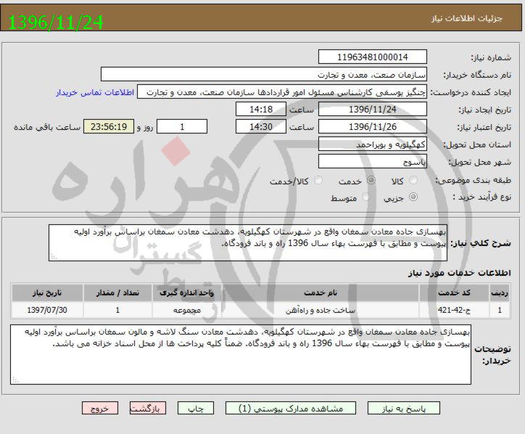Click the تعداد / مقدار column header
Screen dimensions: 525x434
click(117, 293)
